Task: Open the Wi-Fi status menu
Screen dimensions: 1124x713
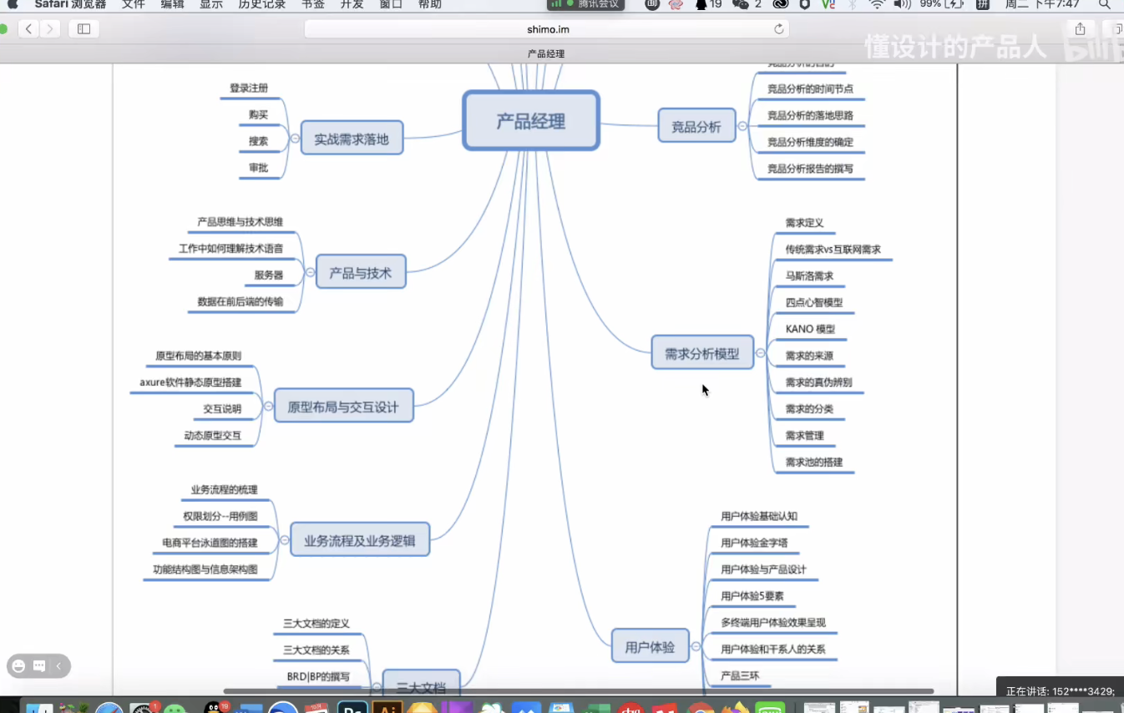Action: (877, 4)
